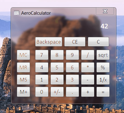The height and width of the screenshot is (113, 124).
Task: Compute reciprocal with 1/x
Action: (103, 80)
